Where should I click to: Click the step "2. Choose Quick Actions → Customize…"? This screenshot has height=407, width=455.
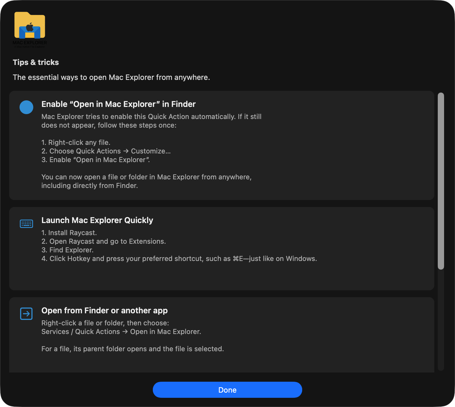tap(106, 151)
